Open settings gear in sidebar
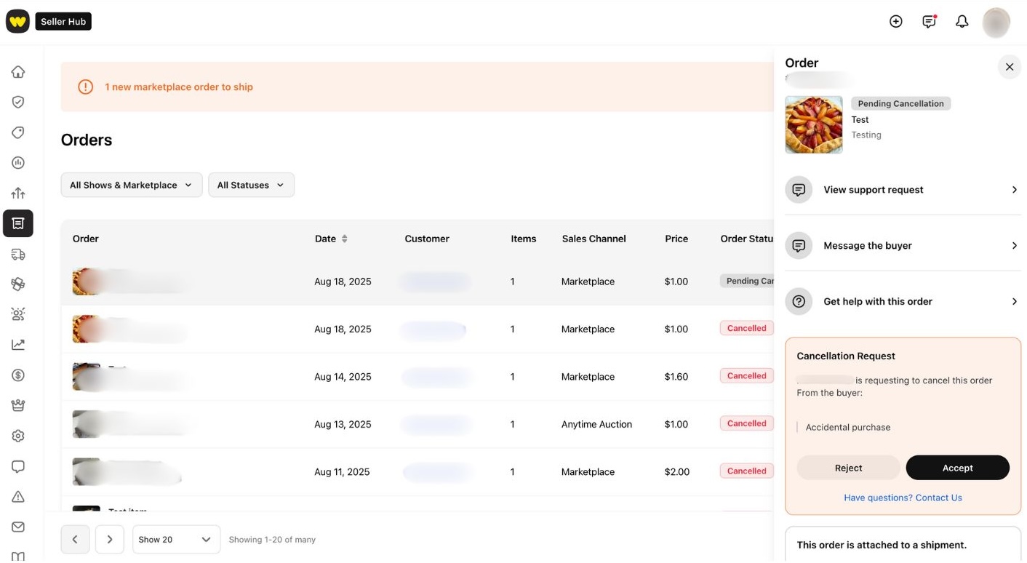 click(x=18, y=436)
